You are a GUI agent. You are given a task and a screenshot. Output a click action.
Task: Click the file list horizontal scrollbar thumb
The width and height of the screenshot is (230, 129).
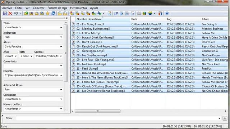pyautogui.click(x=97, y=111)
